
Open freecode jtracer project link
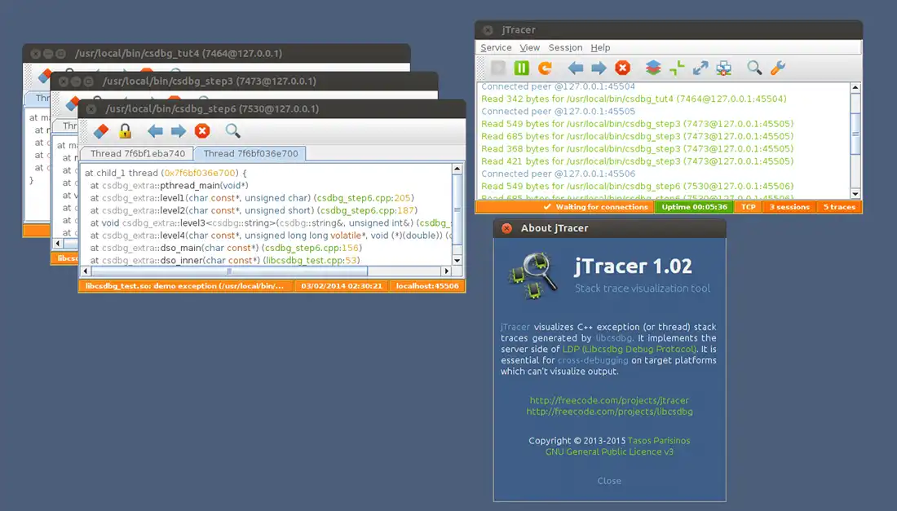609,400
